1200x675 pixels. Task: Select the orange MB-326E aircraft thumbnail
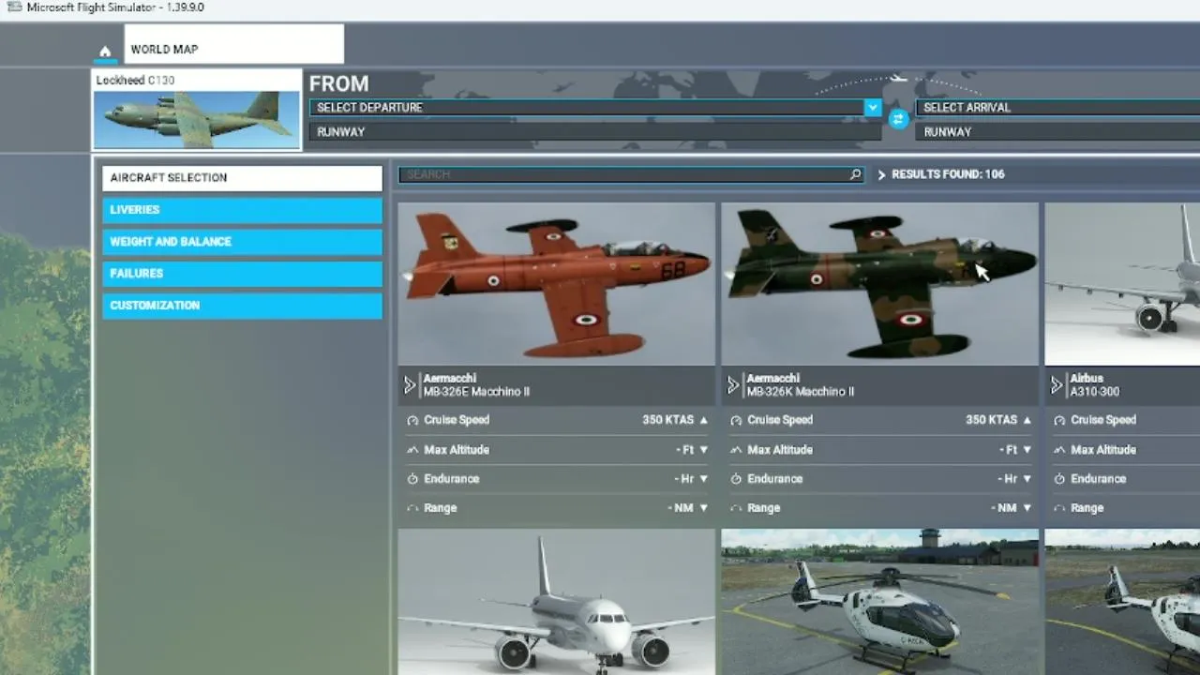557,284
